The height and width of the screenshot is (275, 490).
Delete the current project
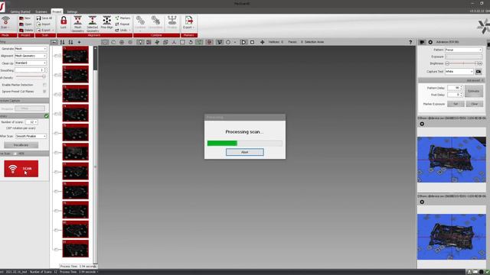[x=25, y=31]
